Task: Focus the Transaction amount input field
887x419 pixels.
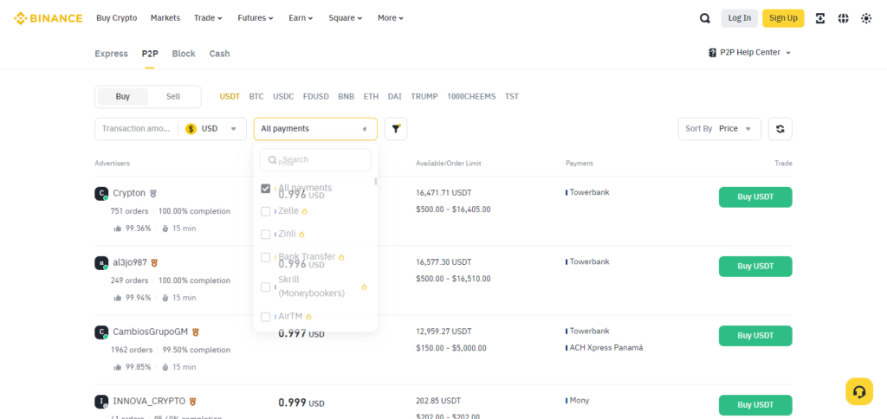Action: pos(136,129)
